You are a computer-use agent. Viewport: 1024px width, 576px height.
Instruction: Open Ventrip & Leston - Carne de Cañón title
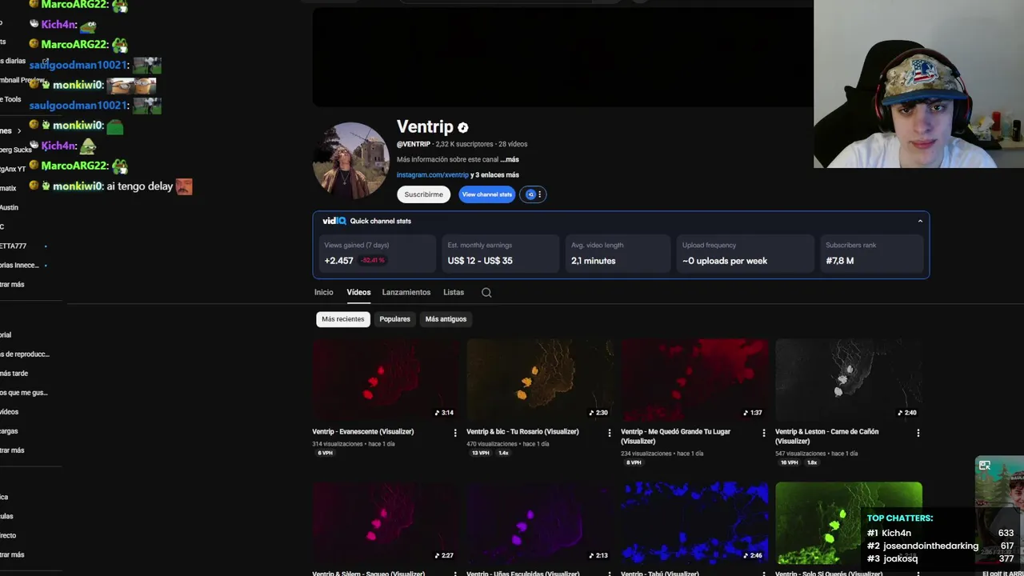point(826,436)
